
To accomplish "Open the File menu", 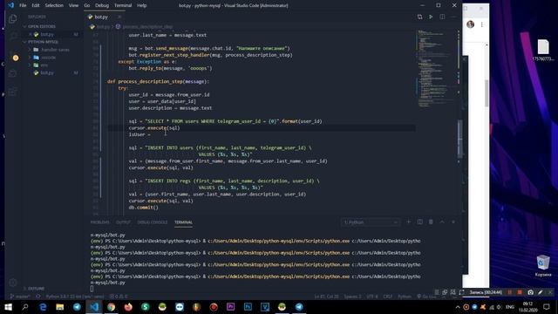I will tap(23, 5).
